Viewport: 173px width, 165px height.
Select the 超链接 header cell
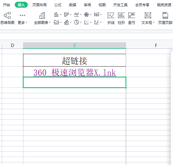coord(74,60)
